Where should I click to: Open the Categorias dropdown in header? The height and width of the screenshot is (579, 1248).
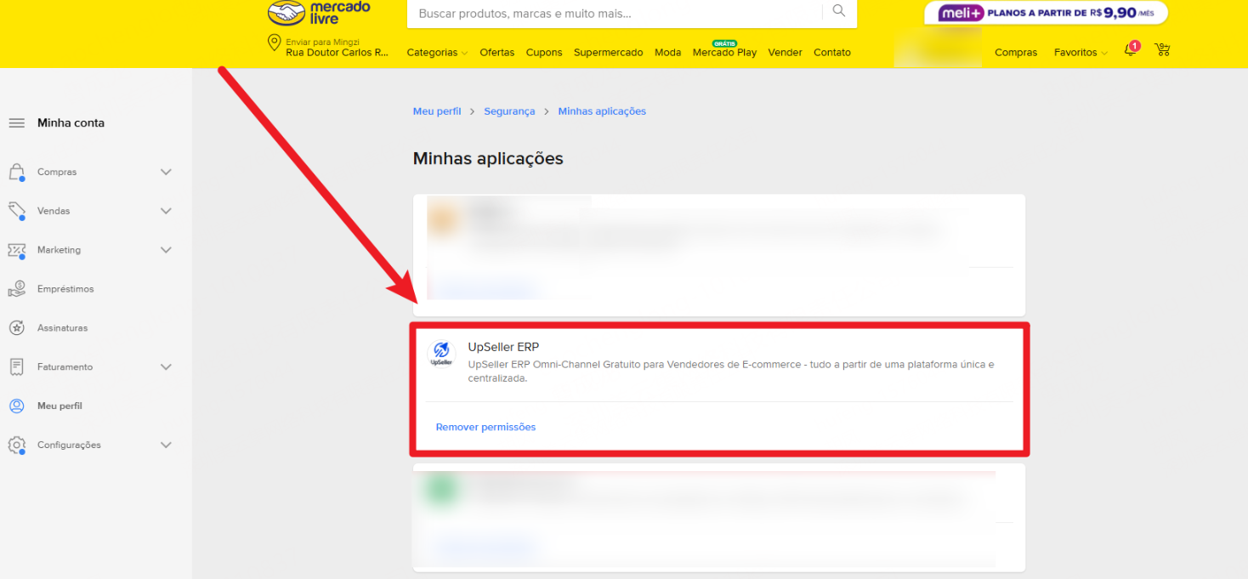click(x=437, y=52)
